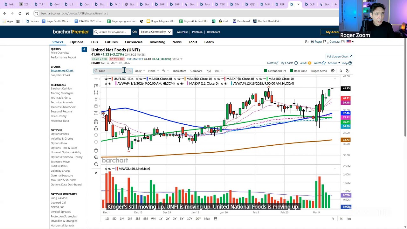Open the 1x1 grid layout dropdown

tap(219, 71)
